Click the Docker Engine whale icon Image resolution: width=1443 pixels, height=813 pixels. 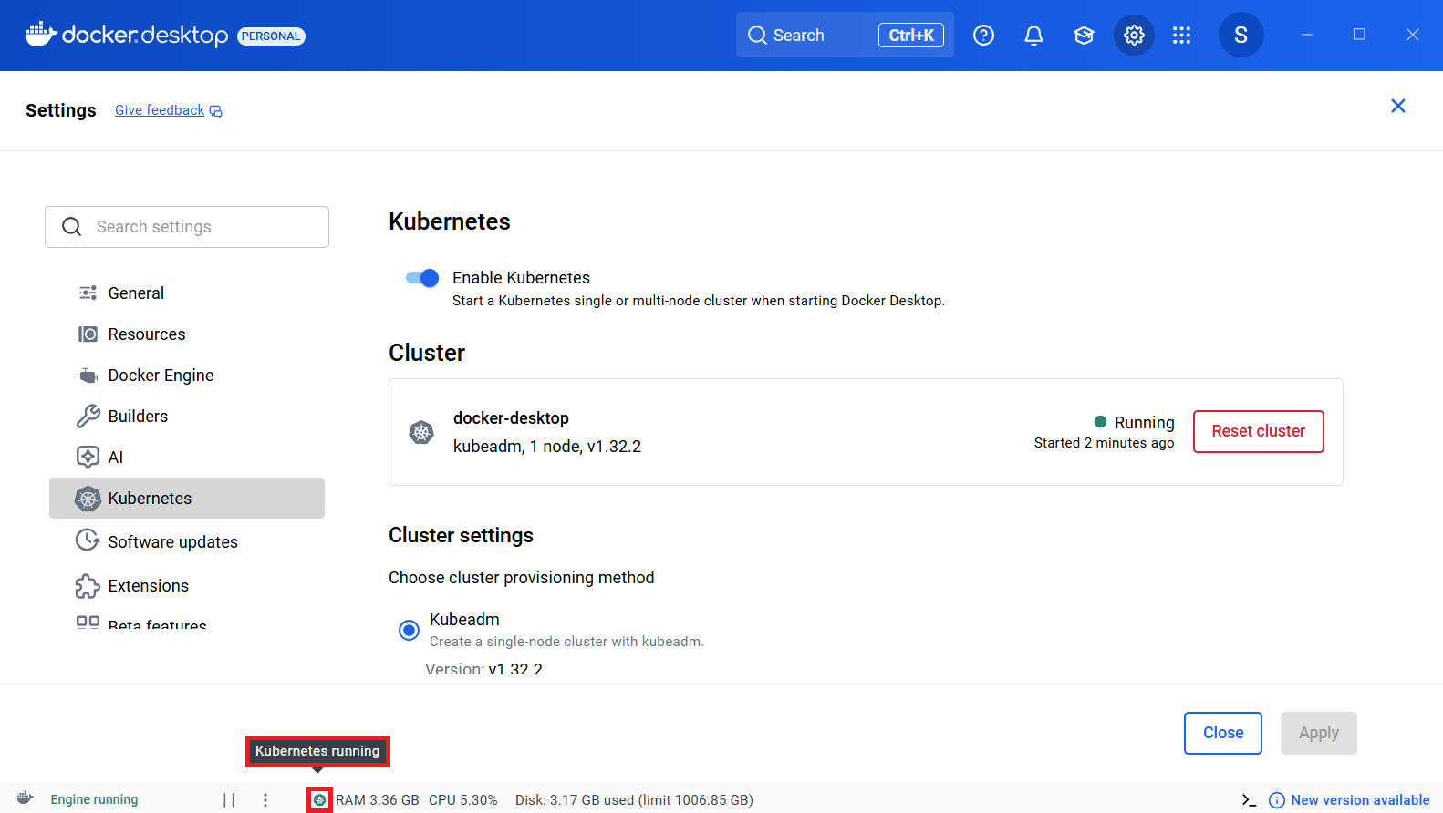pyautogui.click(x=88, y=376)
